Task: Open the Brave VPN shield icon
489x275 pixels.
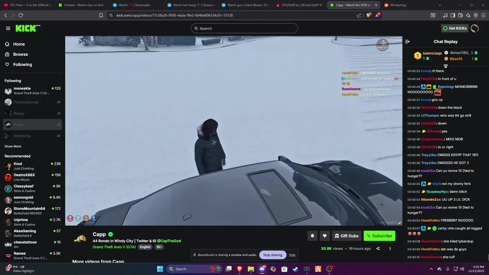Action: pos(476,15)
